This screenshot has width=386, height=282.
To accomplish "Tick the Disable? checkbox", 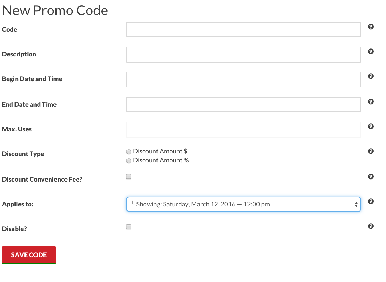I will [x=129, y=227].
